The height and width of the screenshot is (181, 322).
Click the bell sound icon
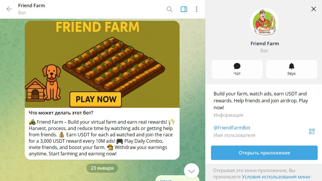(x=291, y=66)
